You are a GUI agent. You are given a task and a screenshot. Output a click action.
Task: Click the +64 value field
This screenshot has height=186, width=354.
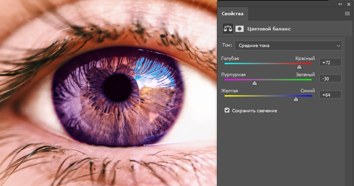point(330,95)
